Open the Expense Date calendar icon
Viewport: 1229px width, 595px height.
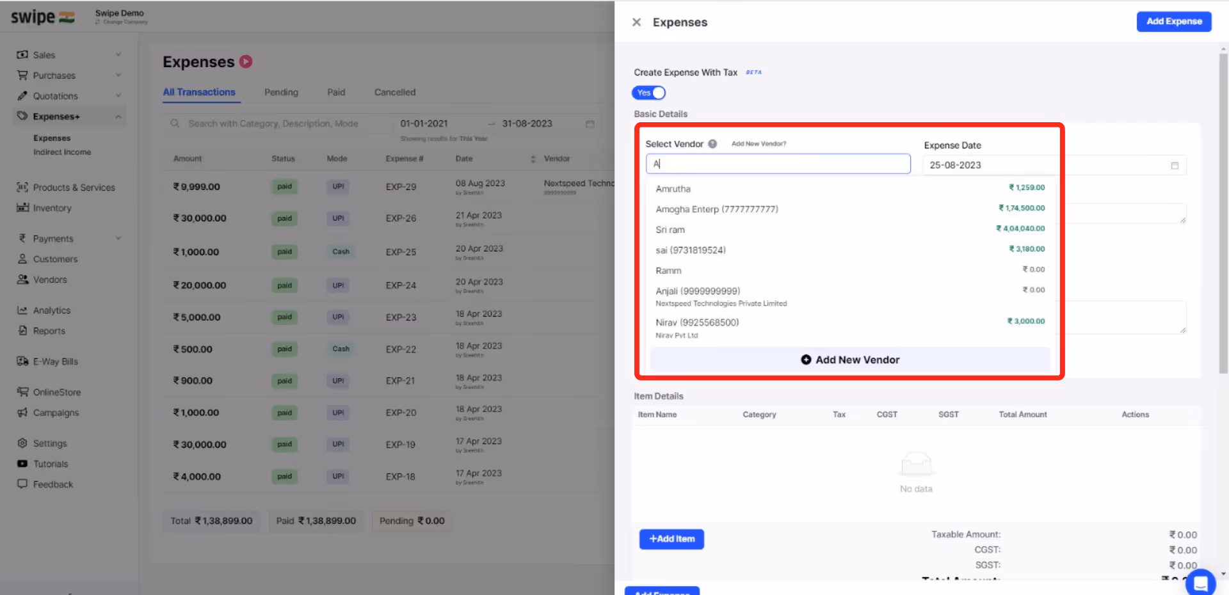tap(1175, 165)
